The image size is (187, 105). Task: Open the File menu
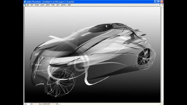point(28,5)
